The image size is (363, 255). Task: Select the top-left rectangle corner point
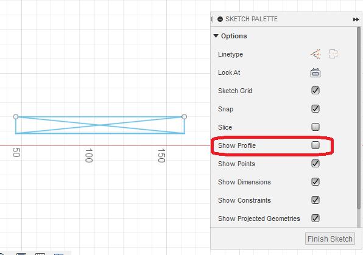[x=16, y=117]
